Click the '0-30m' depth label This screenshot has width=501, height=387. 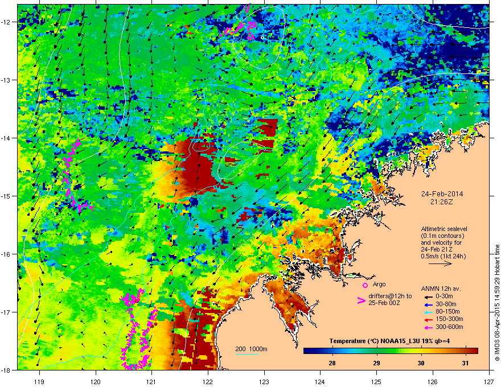[444, 297]
